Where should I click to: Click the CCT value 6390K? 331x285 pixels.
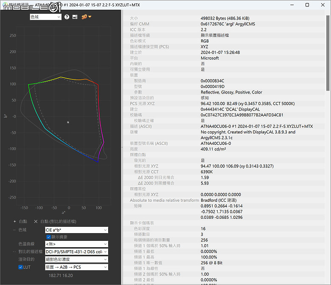pyautogui.click(x=207, y=172)
